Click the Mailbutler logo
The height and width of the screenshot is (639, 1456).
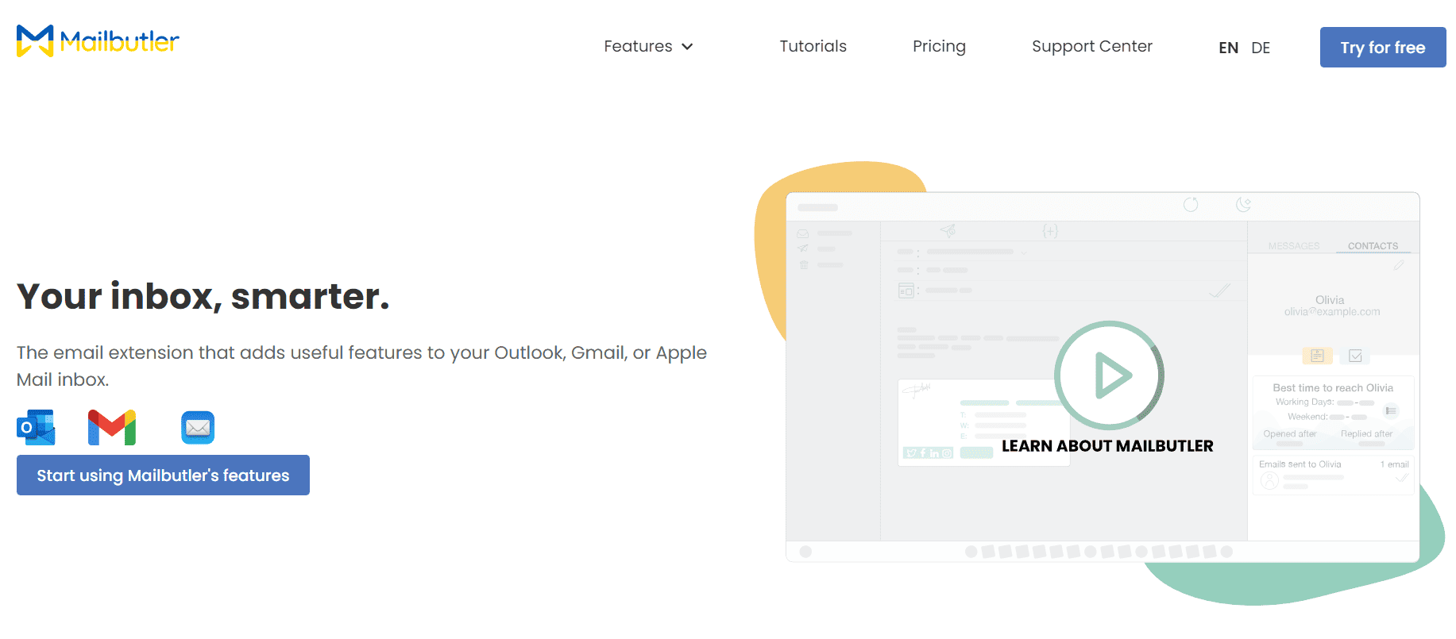[98, 40]
